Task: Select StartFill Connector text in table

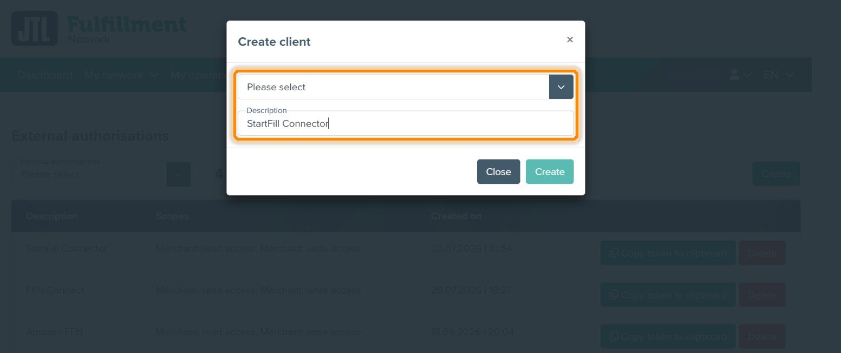Action: (67, 249)
